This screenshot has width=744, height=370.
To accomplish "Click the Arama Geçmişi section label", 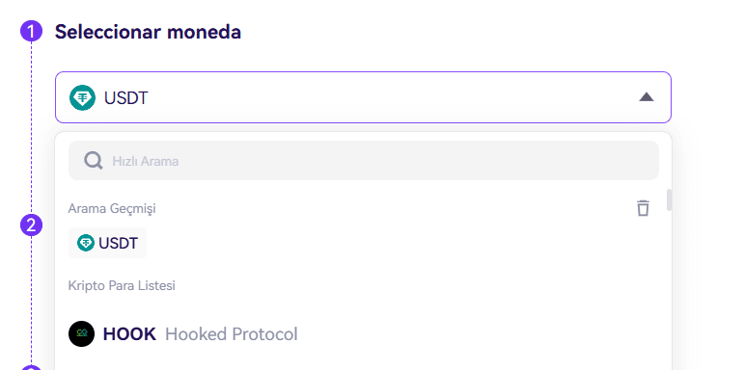I will pos(112,208).
